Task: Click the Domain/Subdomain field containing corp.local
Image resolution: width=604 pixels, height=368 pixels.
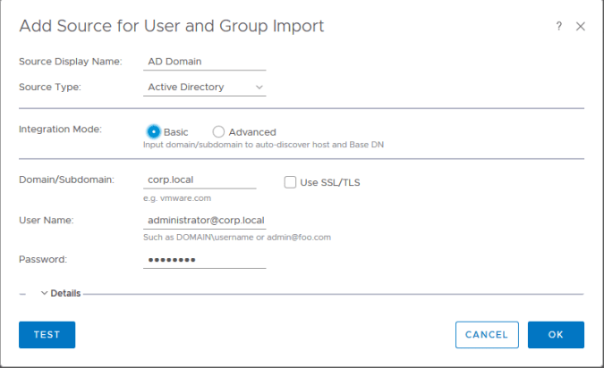Action: pyautogui.click(x=200, y=180)
